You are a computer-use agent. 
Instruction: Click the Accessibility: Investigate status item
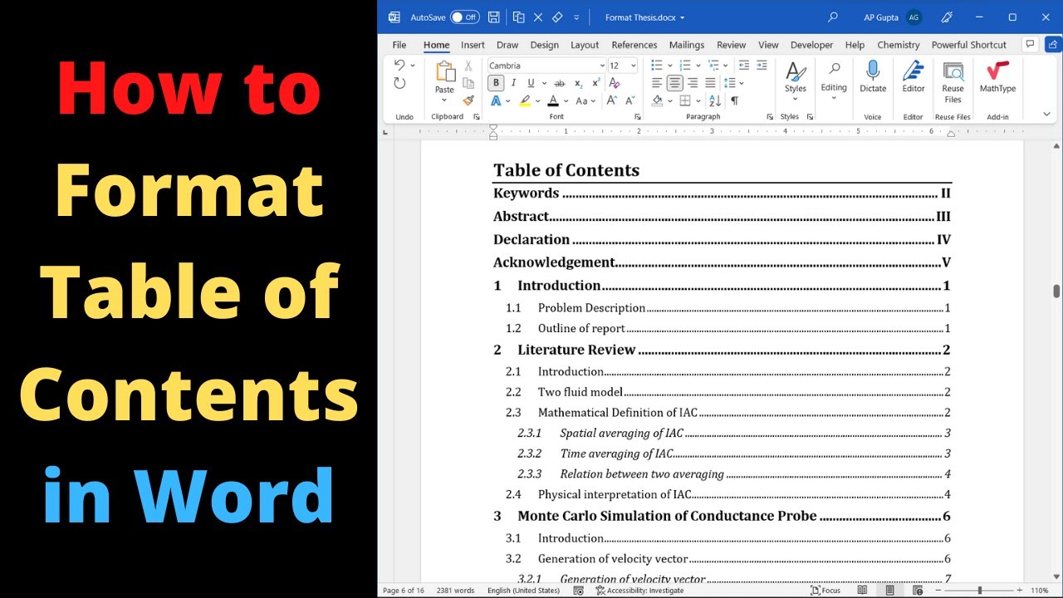coord(639,591)
